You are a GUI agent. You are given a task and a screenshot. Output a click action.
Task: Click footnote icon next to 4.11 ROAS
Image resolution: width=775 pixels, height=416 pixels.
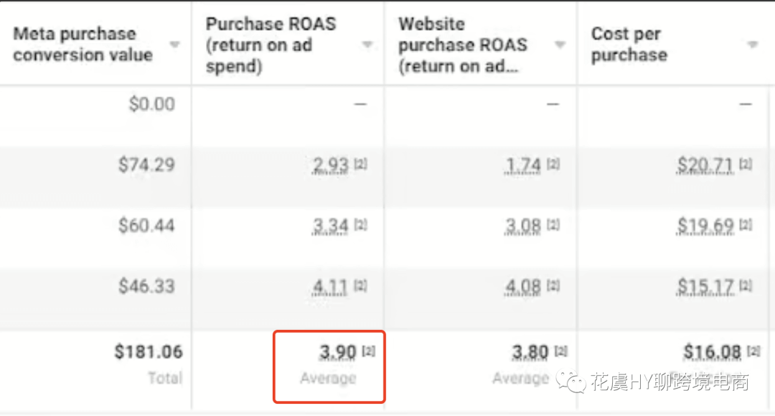[361, 285]
